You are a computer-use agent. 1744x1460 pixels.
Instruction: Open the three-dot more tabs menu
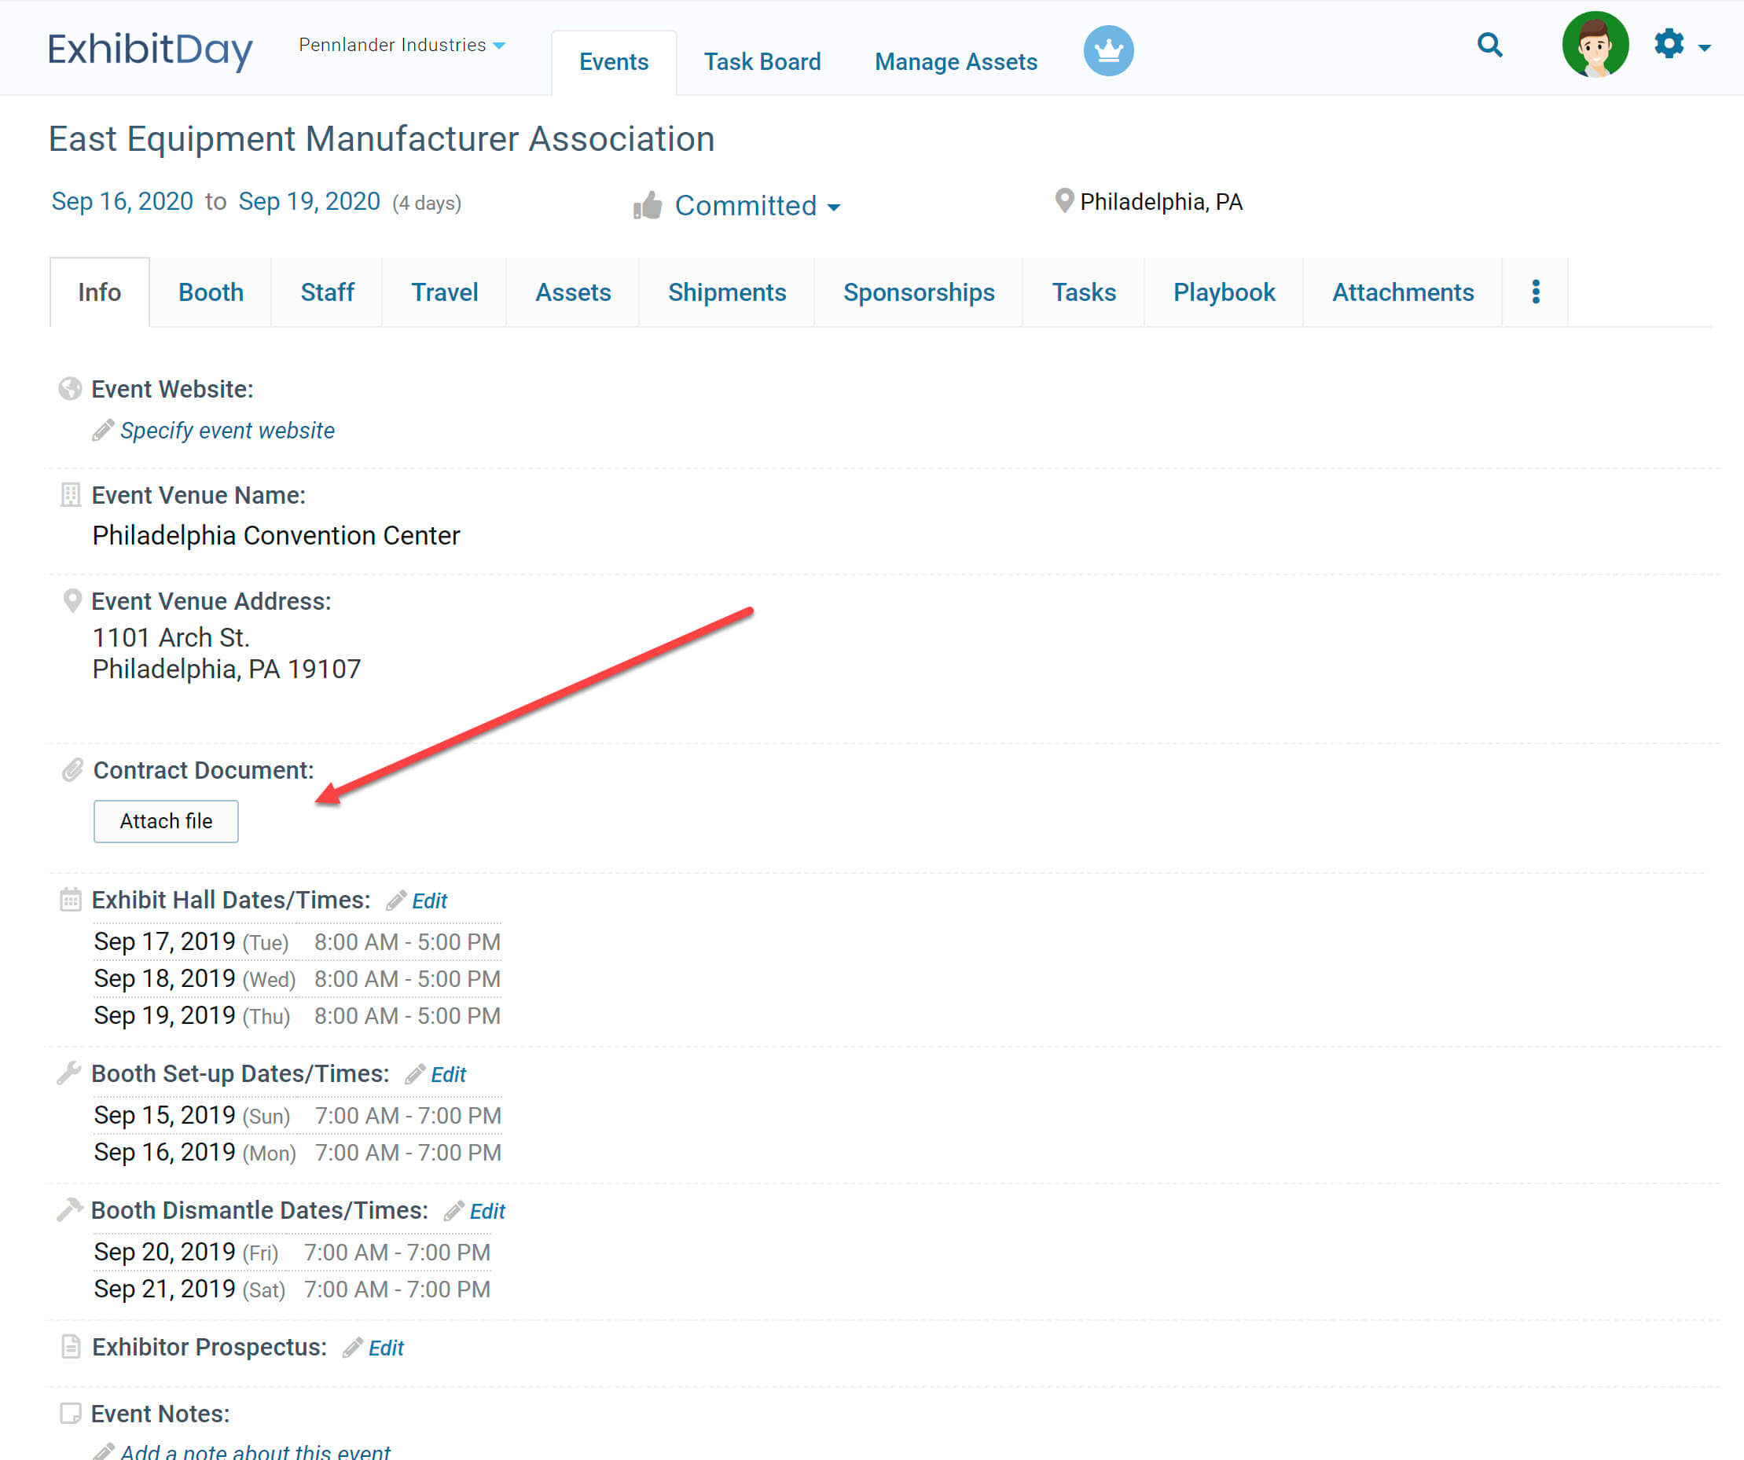[x=1536, y=292]
